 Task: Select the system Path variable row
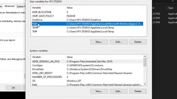click(x=87, y=84)
